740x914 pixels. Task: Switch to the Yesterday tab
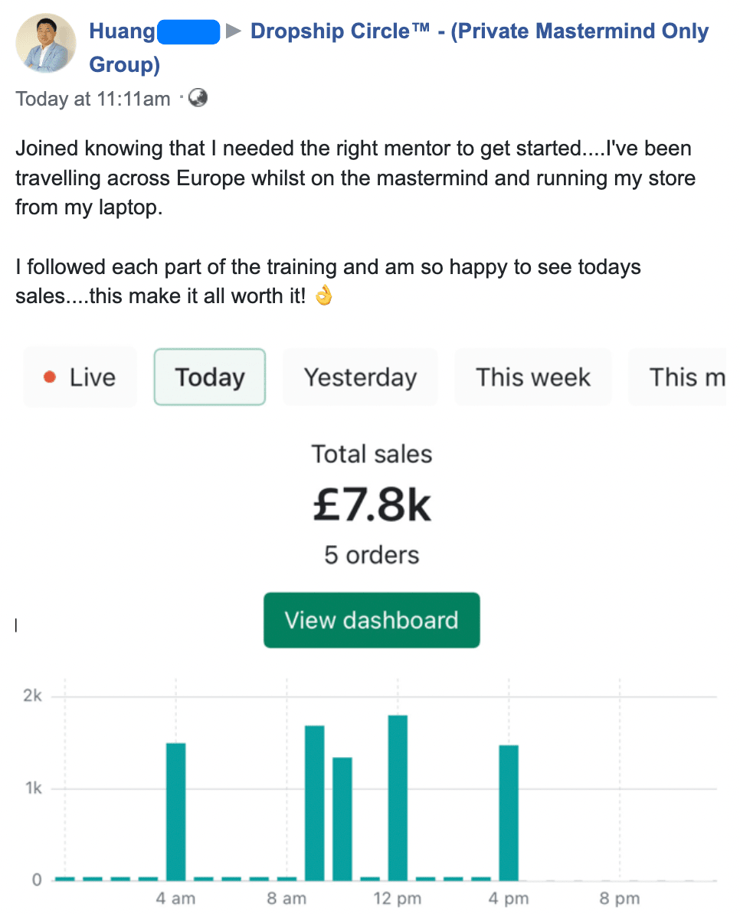(x=360, y=377)
